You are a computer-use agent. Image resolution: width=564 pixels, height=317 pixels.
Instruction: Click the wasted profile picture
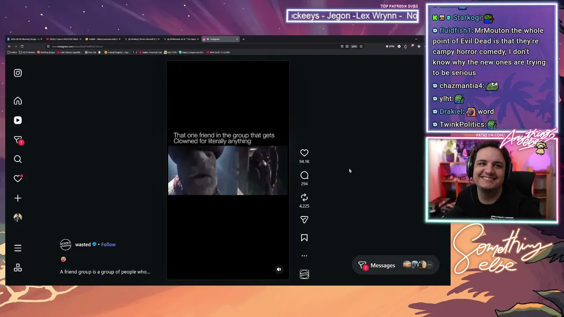(65, 244)
